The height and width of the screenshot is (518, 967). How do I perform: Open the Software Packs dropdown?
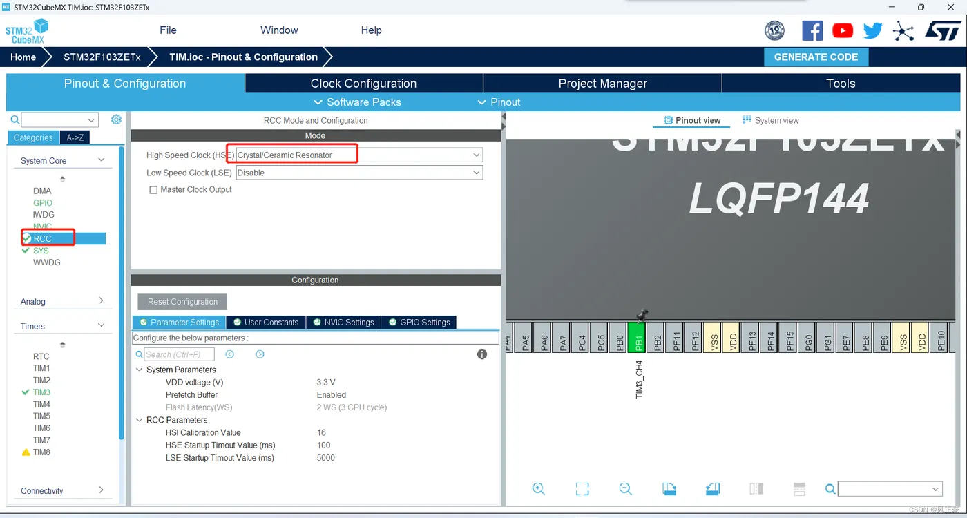click(357, 102)
